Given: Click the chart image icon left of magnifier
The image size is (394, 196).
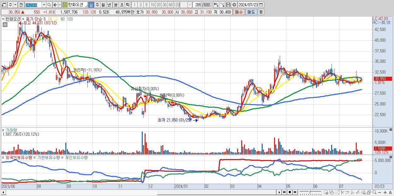Looking at the screenshot, I should tap(369, 192).
